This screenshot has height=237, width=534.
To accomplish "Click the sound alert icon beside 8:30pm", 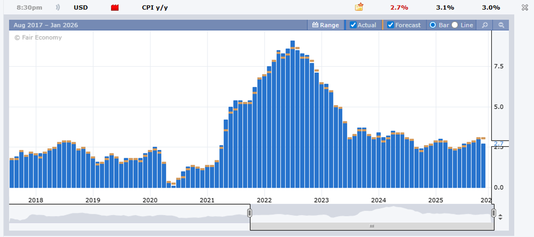I will point(58,8).
